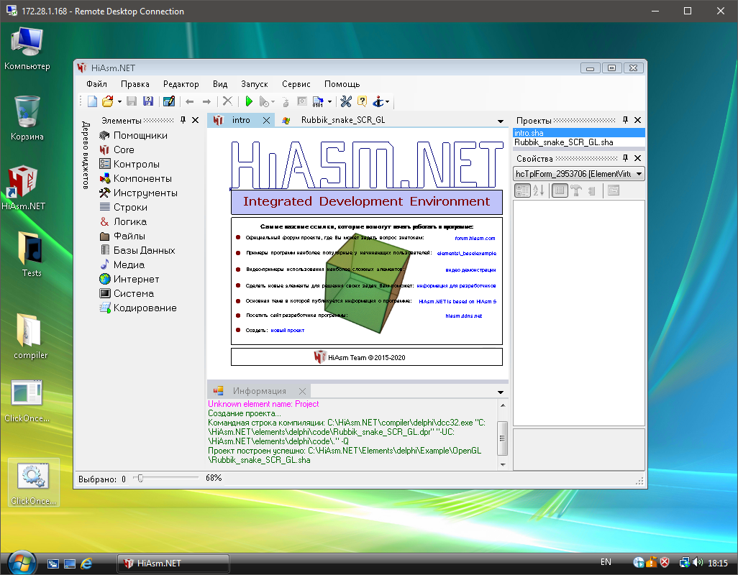The image size is (738, 575).
Task: Click the help question mark toolbar icon
Action: [x=362, y=102]
